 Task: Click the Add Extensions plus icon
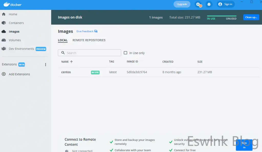pyautogui.click(x=4, y=74)
